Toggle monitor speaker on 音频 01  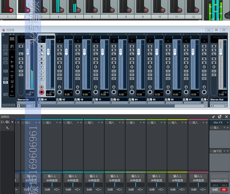pyautogui.click(x=41, y=87)
